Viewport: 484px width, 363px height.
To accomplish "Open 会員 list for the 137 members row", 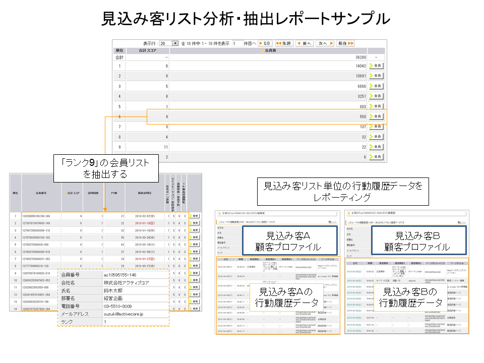I will point(376,127).
